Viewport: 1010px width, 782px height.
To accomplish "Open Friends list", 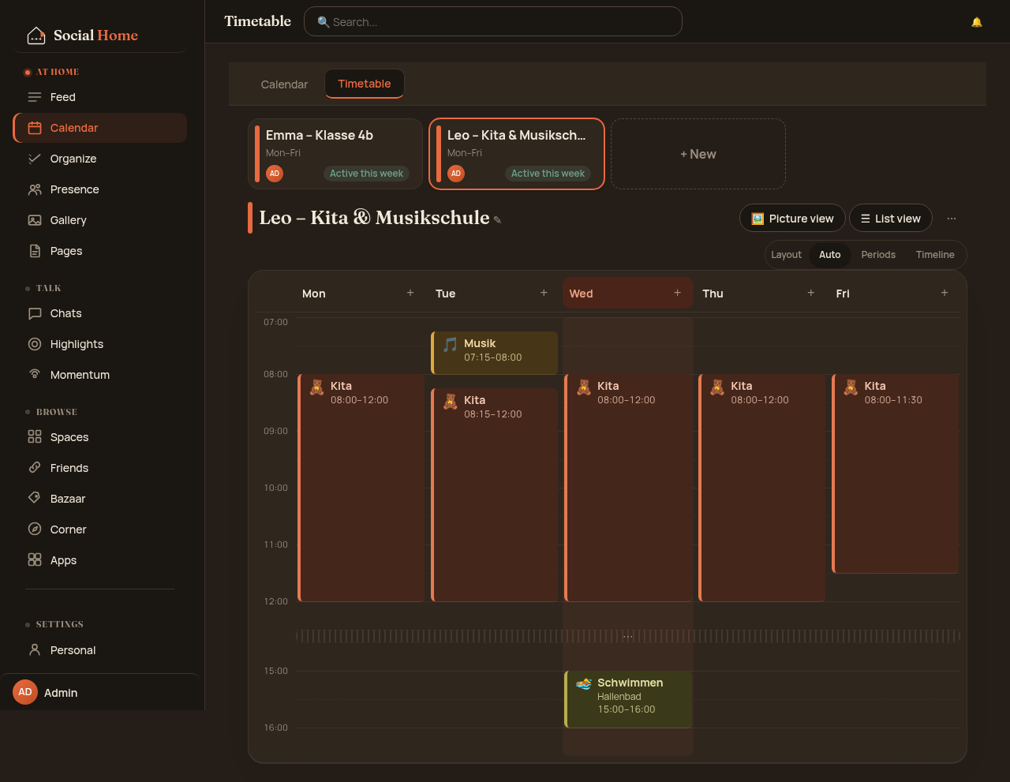I will (x=100, y=468).
